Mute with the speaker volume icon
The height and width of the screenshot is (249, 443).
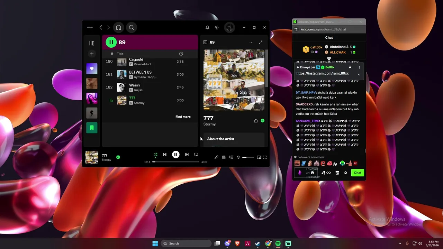tap(238, 157)
